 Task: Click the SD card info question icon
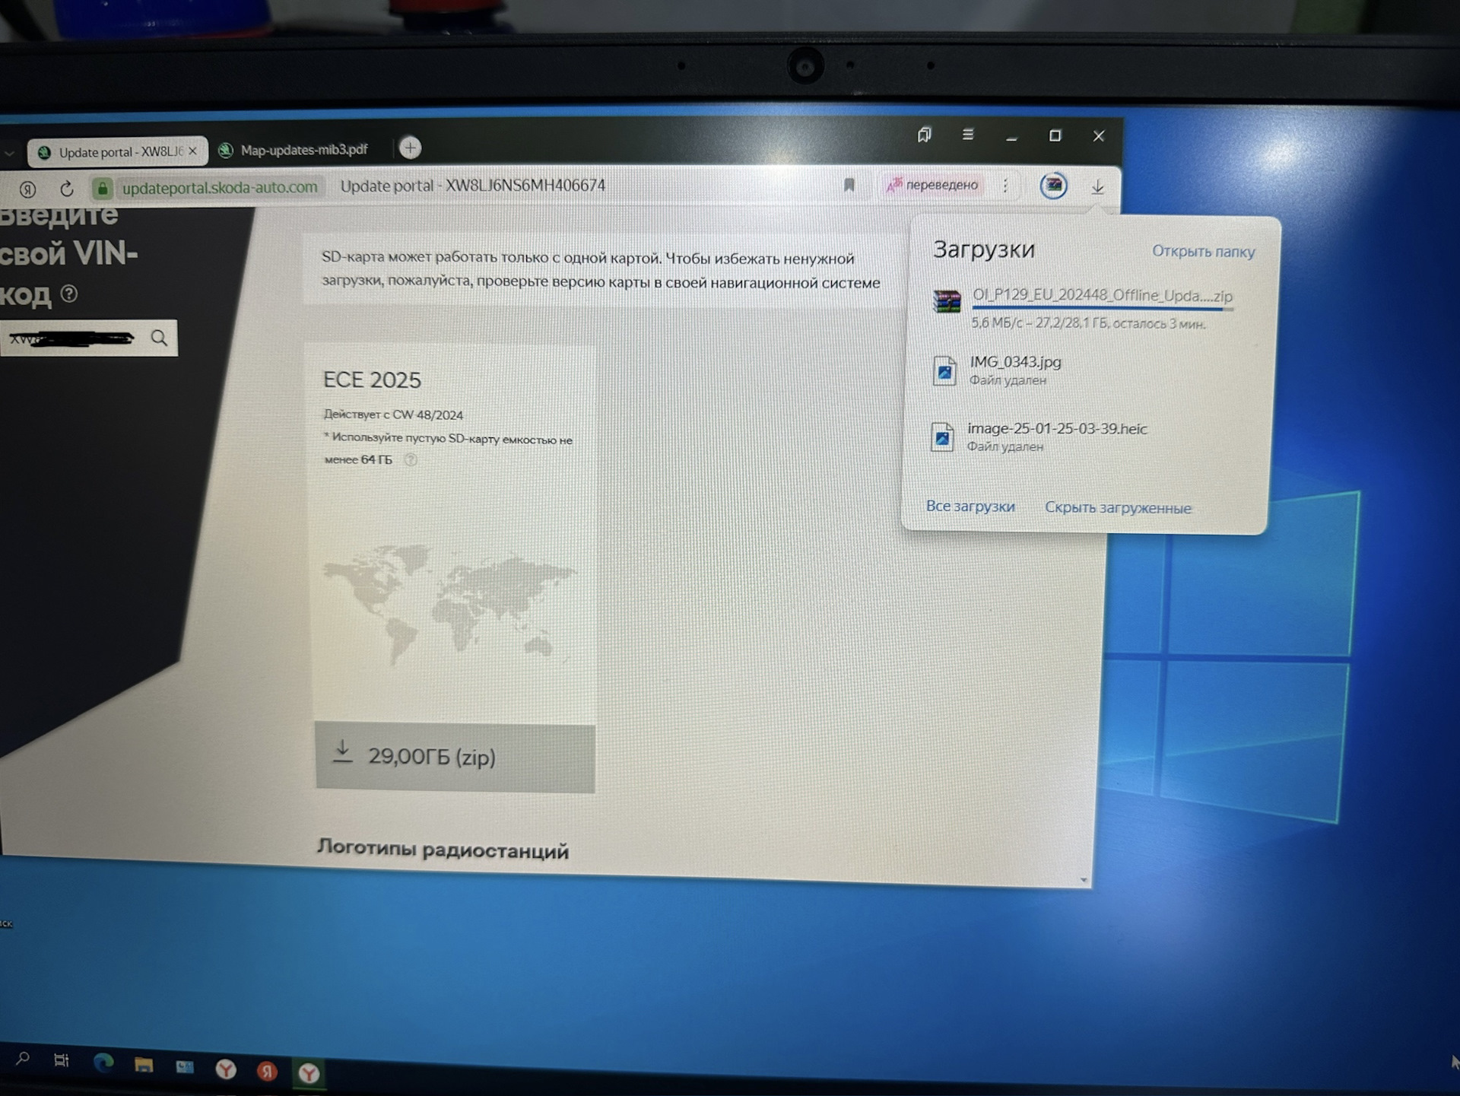click(x=411, y=459)
